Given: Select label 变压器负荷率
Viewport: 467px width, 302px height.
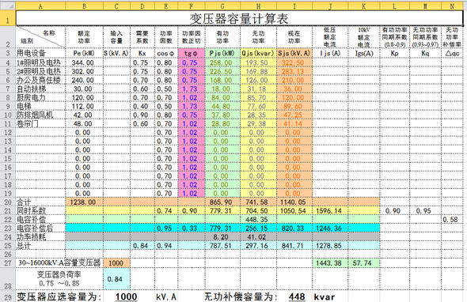Looking at the screenshot, I should (x=59, y=274).
